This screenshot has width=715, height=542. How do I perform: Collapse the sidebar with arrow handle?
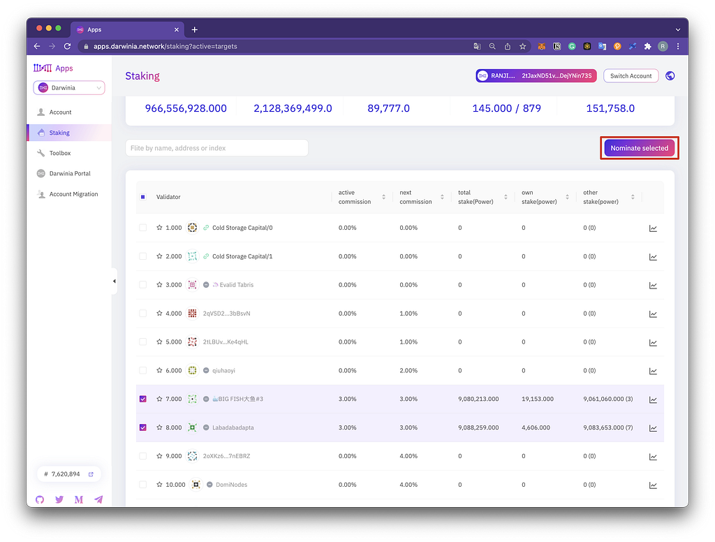[x=114, y=281]
